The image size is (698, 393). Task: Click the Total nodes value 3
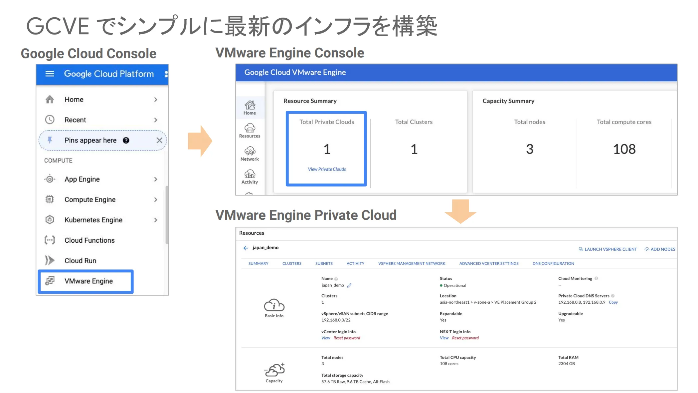[530, 149]
